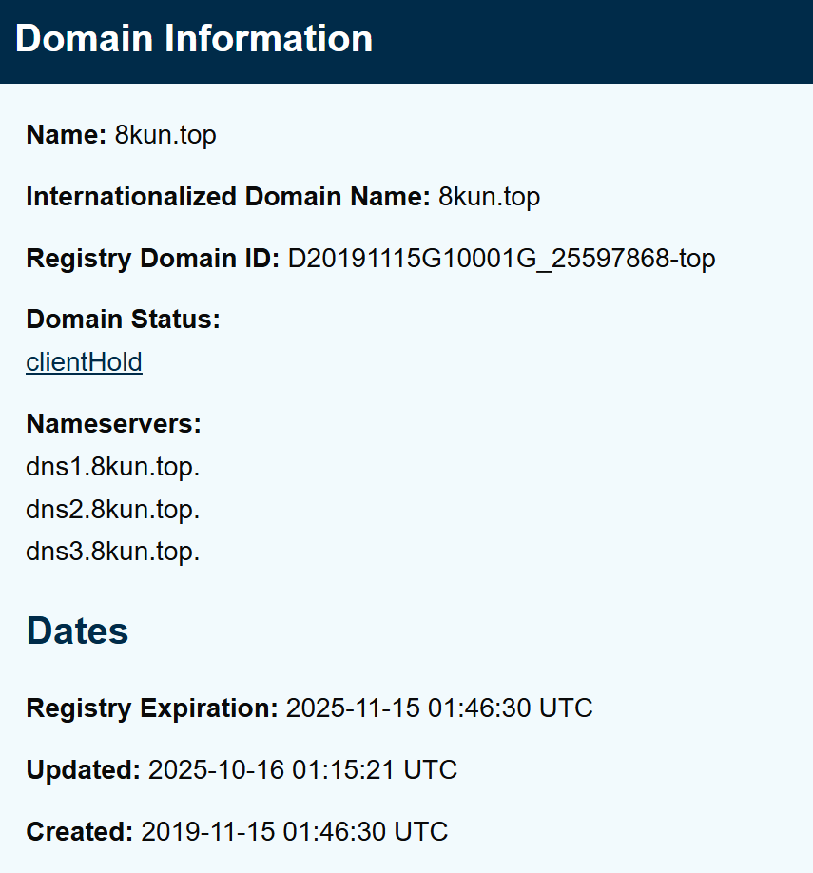Open the clientHold status link
The height and width of the screenshot is (873, 813).
pos(84,362)
